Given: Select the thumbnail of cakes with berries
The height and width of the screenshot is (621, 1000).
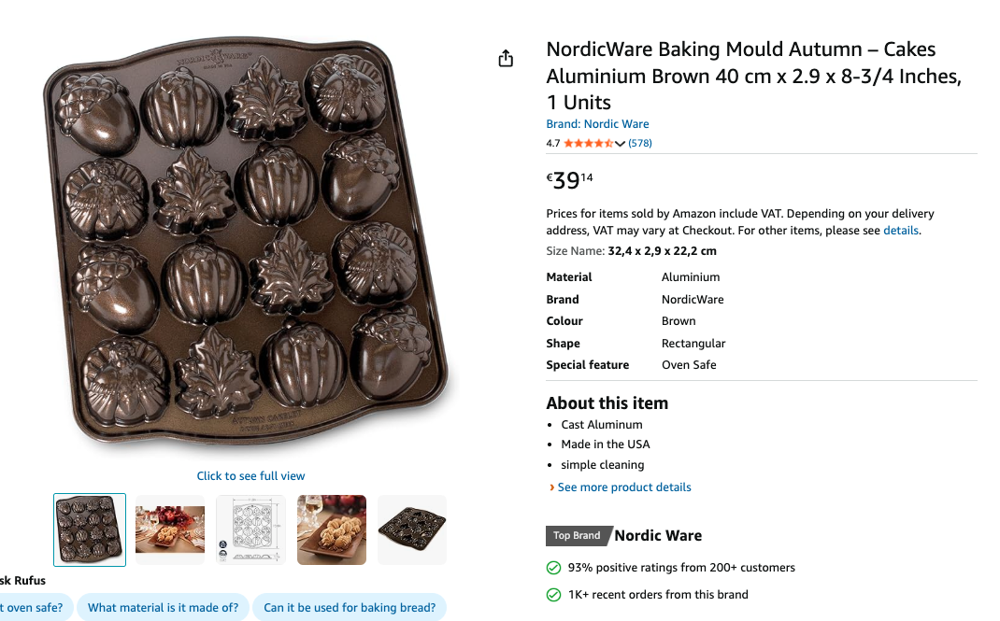Looking at the screenshot, I should 169,529.
